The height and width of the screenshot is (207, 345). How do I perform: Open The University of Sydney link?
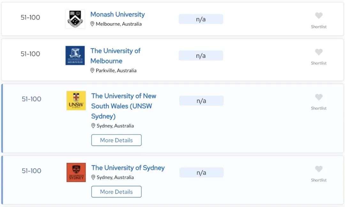(x=128, y=168)
